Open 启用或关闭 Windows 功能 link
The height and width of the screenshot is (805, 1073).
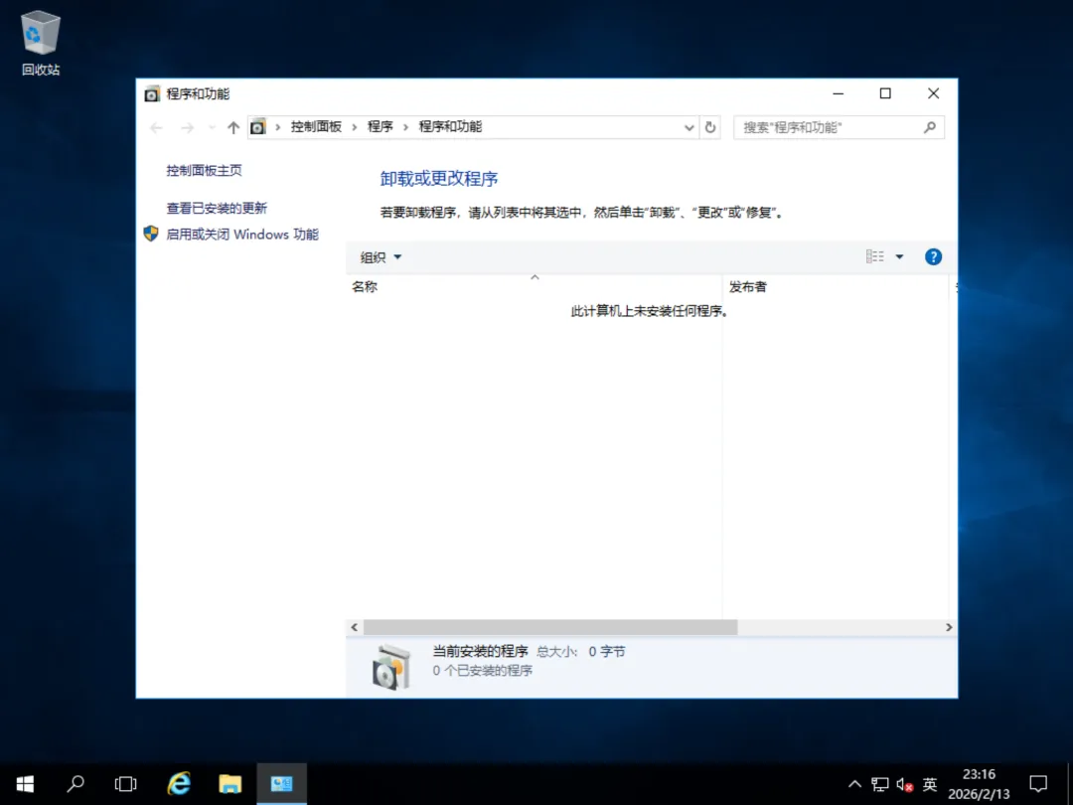click(x=242, y=235)
